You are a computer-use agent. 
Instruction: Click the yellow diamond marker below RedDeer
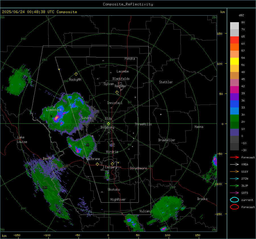coord(117,92)
